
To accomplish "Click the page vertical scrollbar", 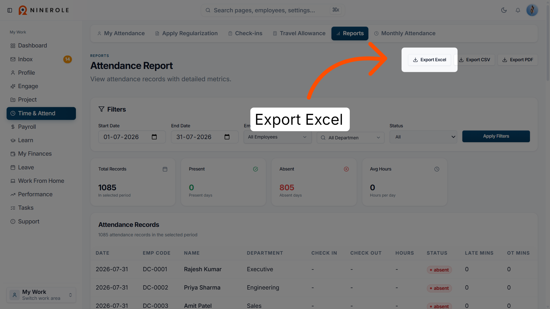I will [548, 43].
